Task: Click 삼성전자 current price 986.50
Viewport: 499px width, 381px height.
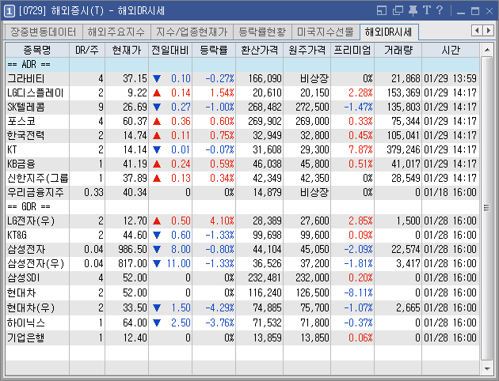Action: 132,249
